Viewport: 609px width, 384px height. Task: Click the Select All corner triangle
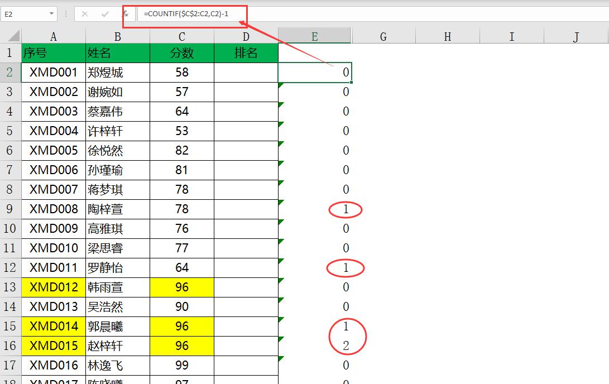click(x=13, y=36)
